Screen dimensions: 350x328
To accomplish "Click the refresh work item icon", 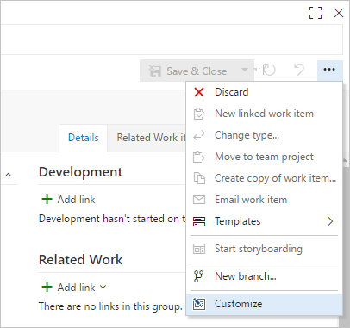I will (269, 70).
